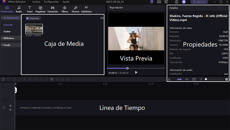This screenshot has width=230, height=130.
Task: Click the timeline zoom in plus button
Action: click(x=227, y=79)
